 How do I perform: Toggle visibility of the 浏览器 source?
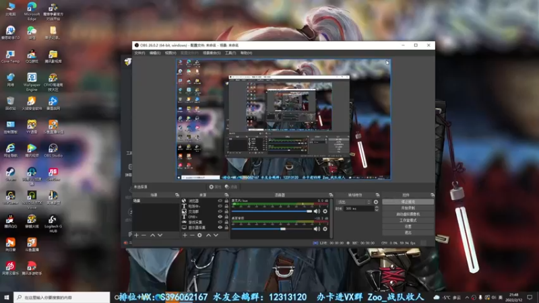click(x=220, y=201)
